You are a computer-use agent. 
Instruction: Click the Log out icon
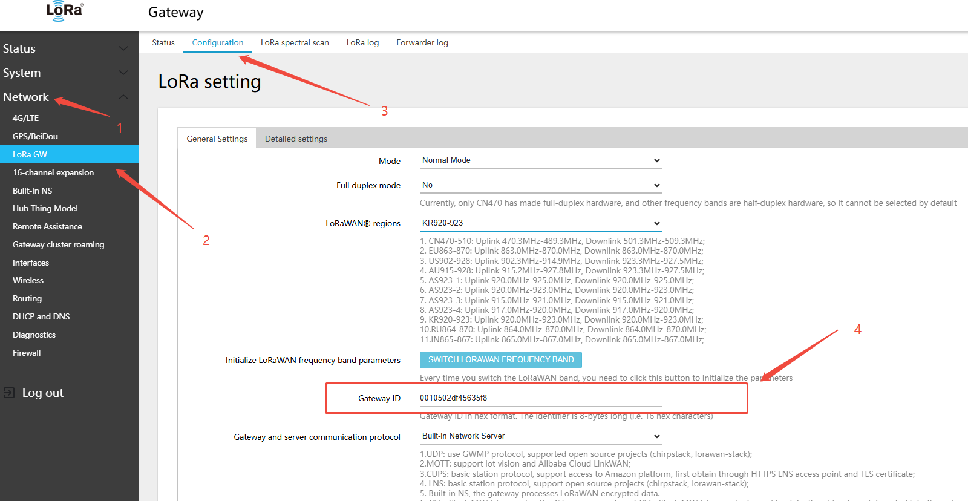coord(9,393)
